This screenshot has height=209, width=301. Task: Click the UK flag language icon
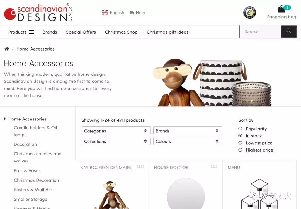105,12
